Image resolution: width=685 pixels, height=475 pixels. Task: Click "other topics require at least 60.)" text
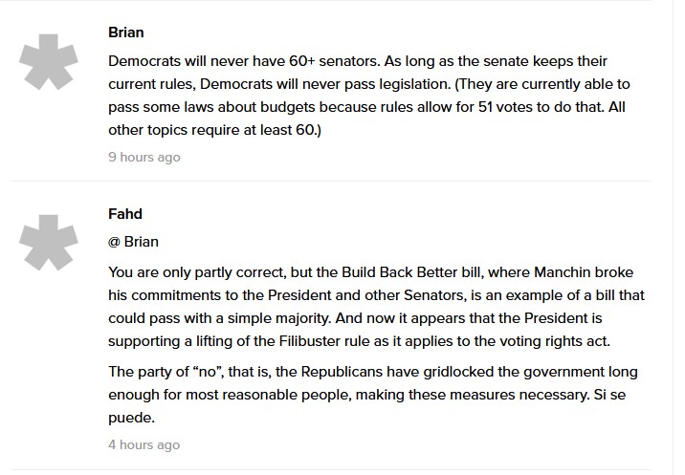pyautogui.click(x=215, y=129)
